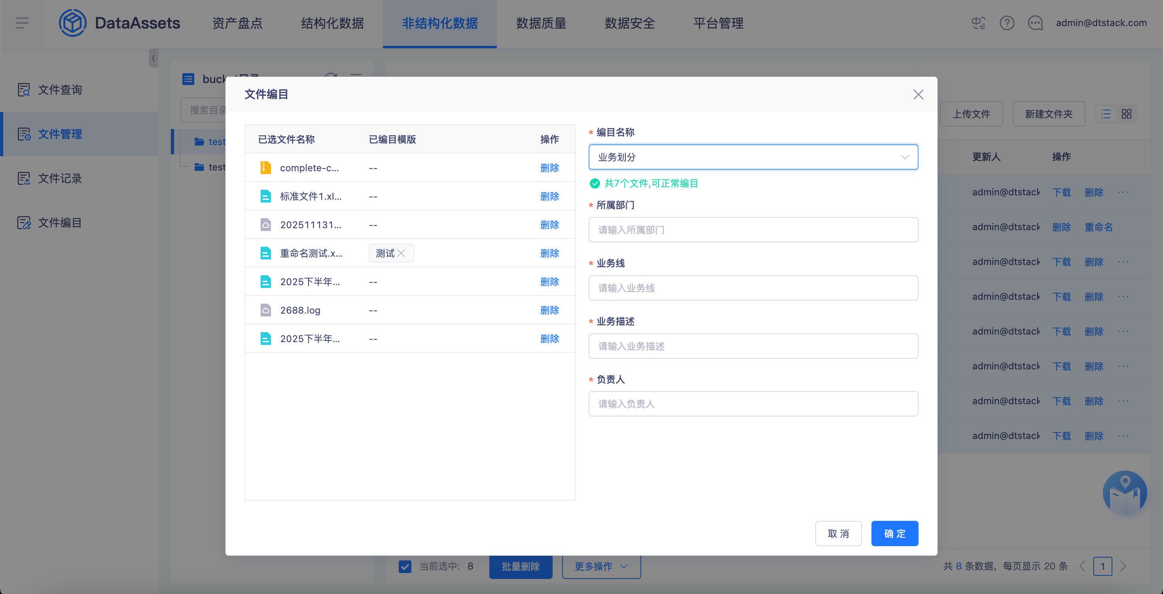The width and height of the screenshot is (1163, 594).
Task: Open the 编目名称 dropdown 业务划分
Action: point(753,157)
